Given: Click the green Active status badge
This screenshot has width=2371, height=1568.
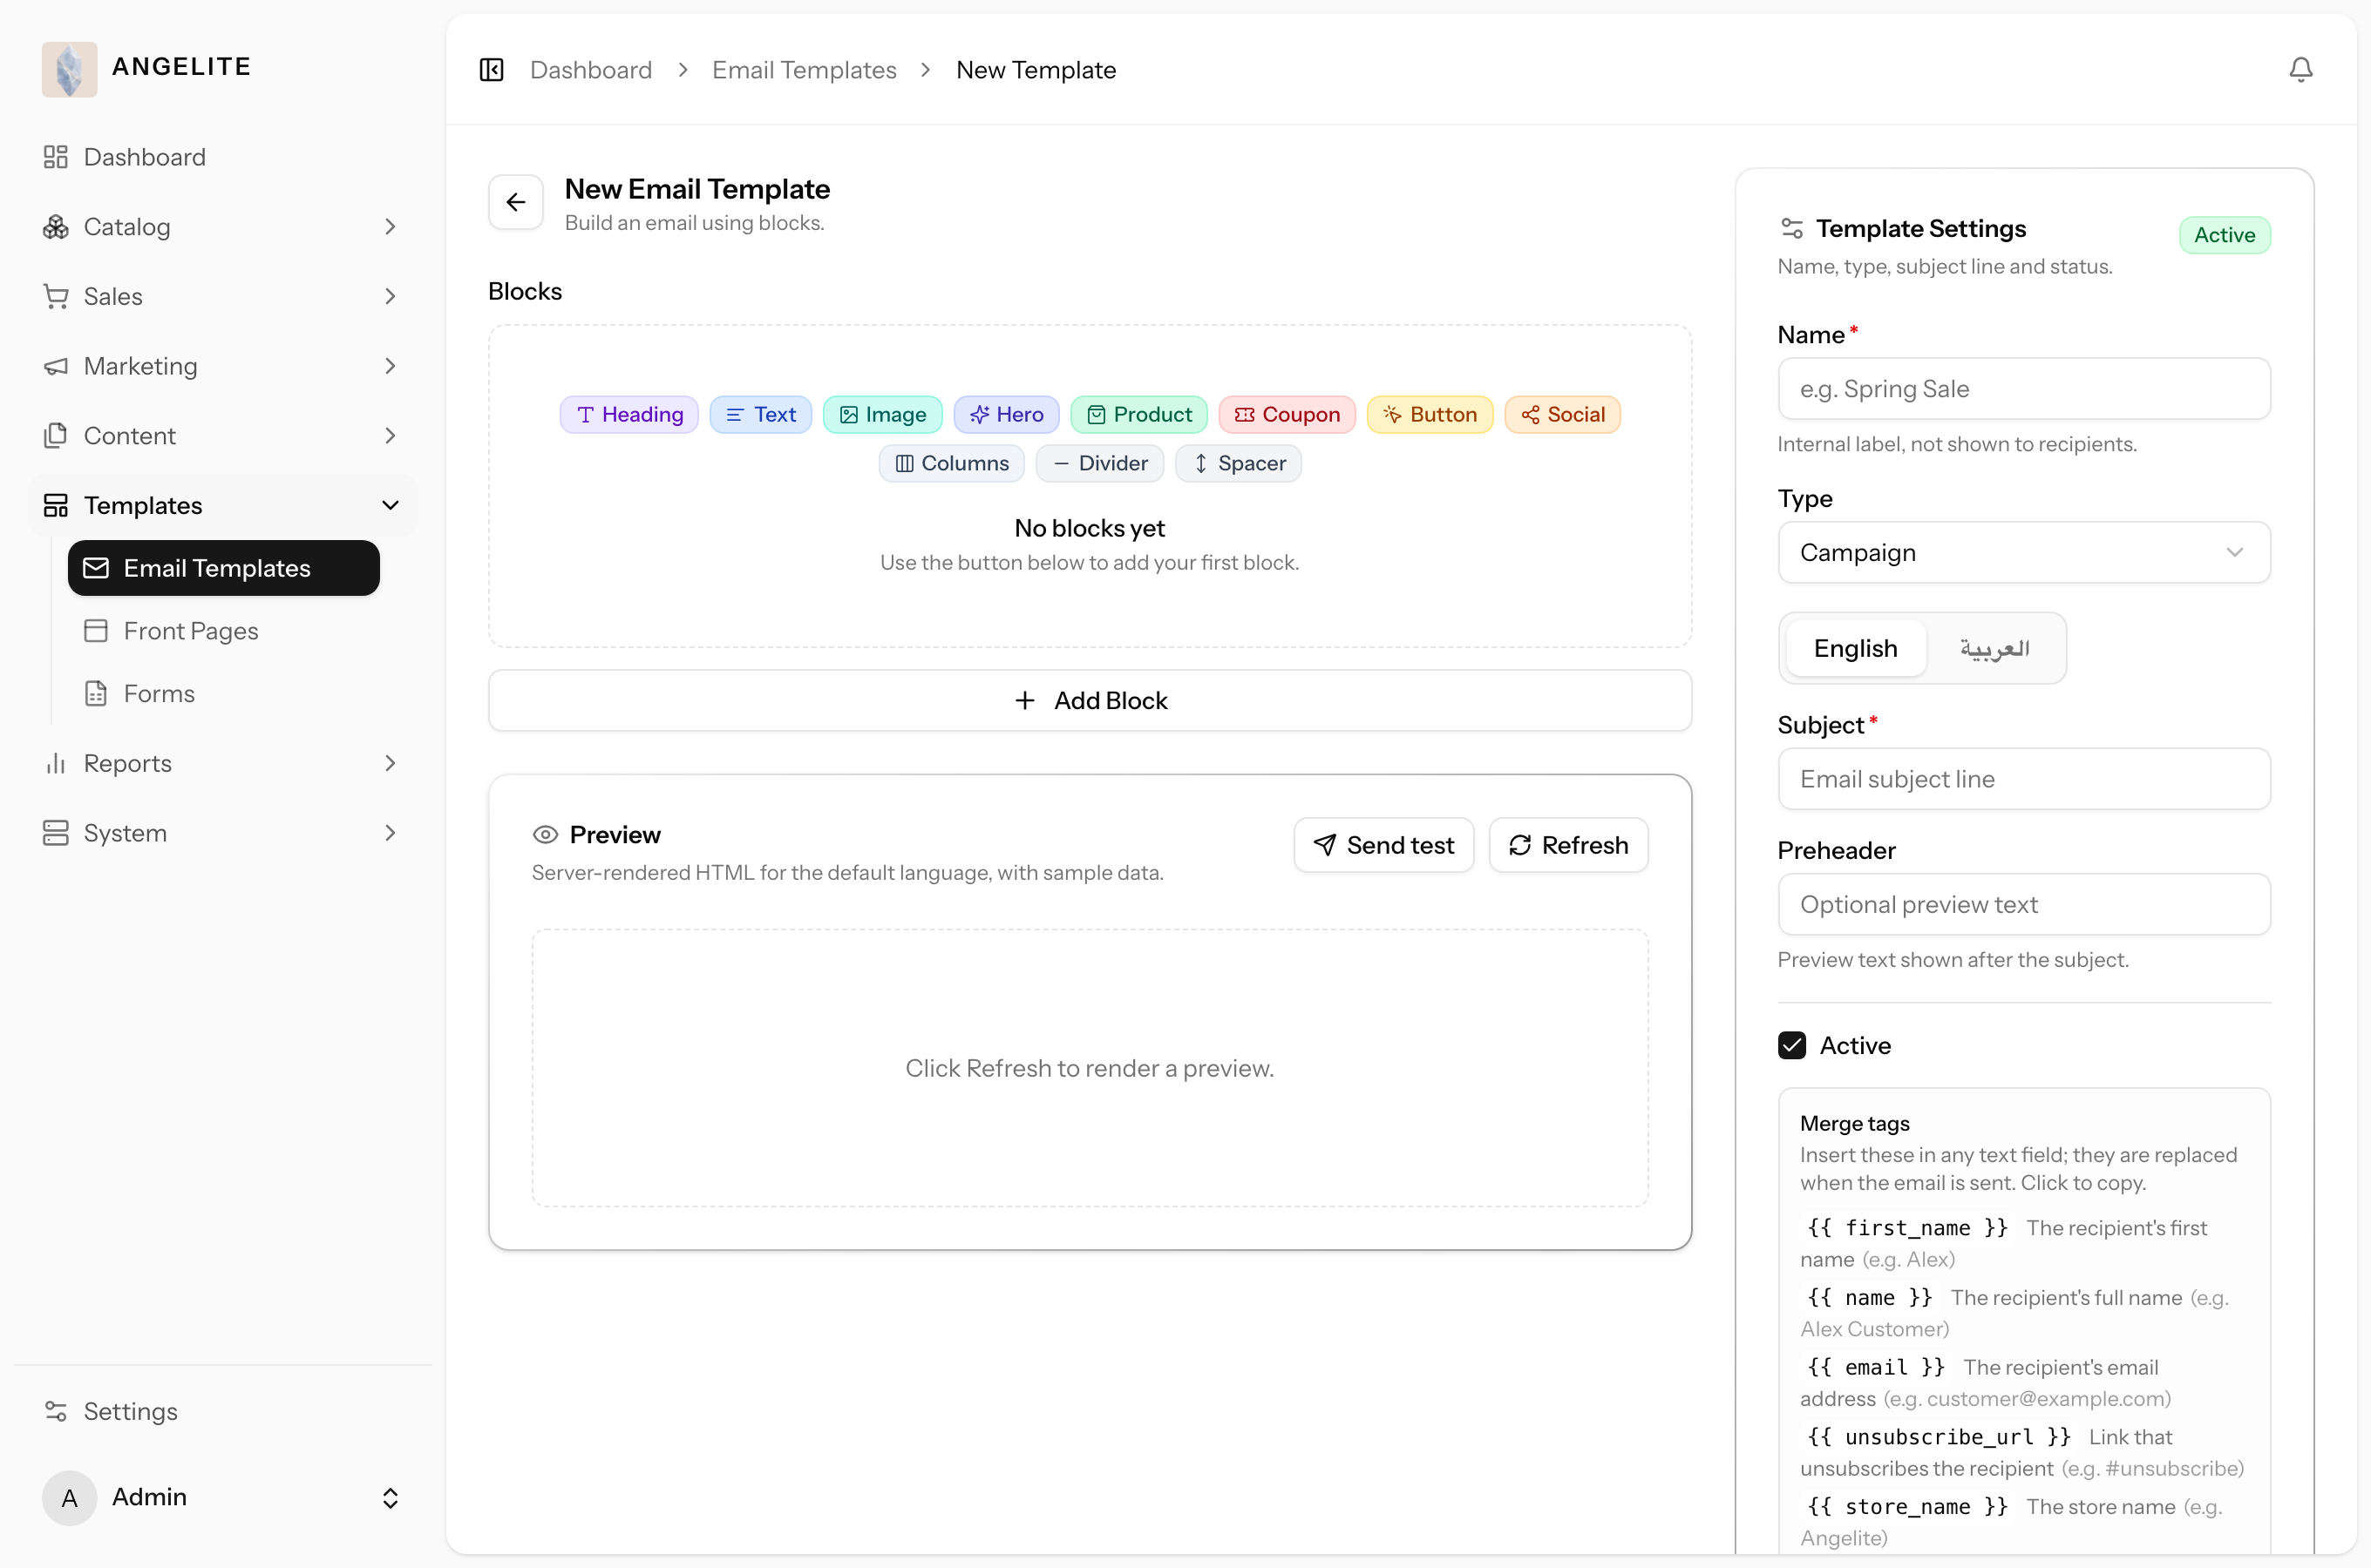Looking at the screenshot, I should pos(2224,236).
